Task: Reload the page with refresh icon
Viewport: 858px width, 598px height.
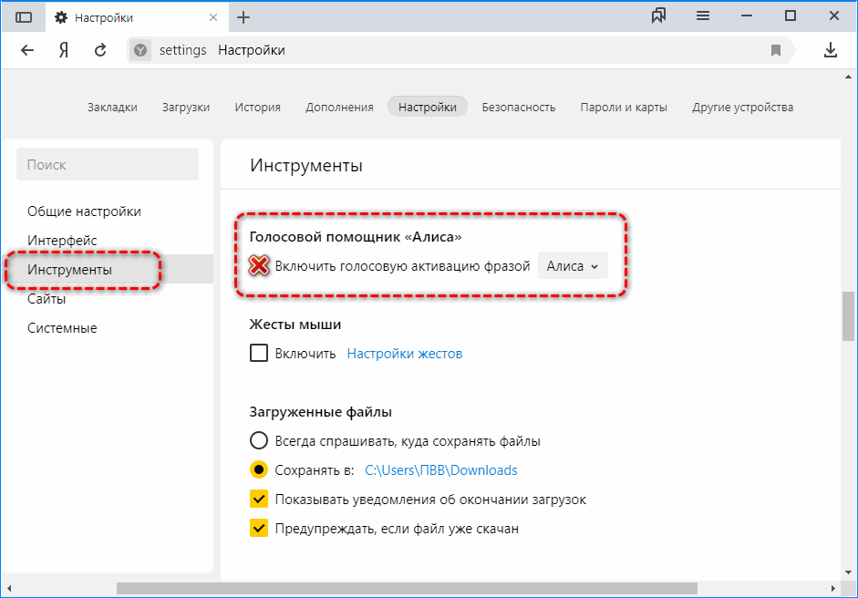Action: click(100, 50)
